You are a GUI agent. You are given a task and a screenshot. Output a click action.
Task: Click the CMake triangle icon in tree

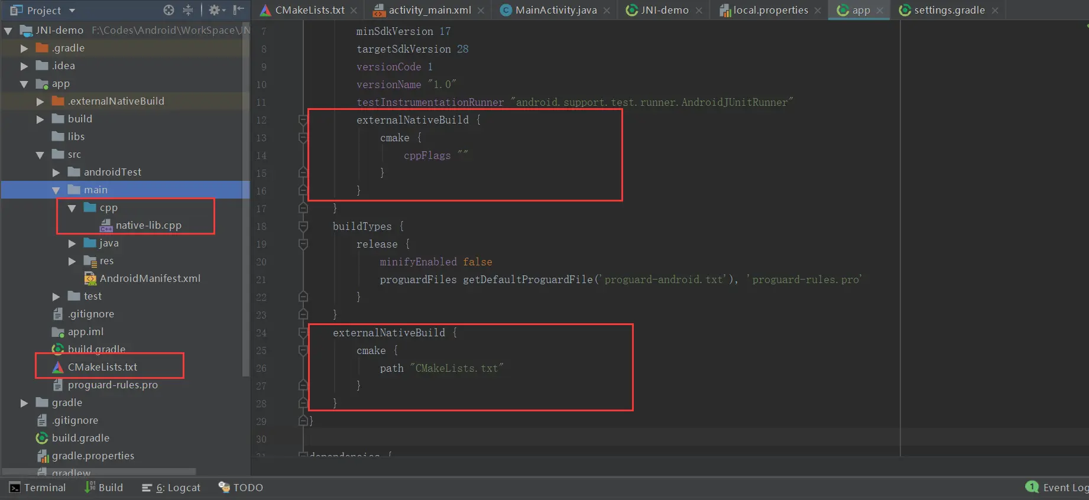(x=58, y=367)
